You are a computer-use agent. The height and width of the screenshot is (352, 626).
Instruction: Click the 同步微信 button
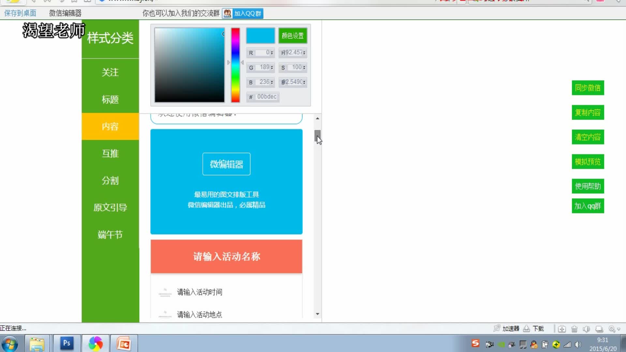588,88
